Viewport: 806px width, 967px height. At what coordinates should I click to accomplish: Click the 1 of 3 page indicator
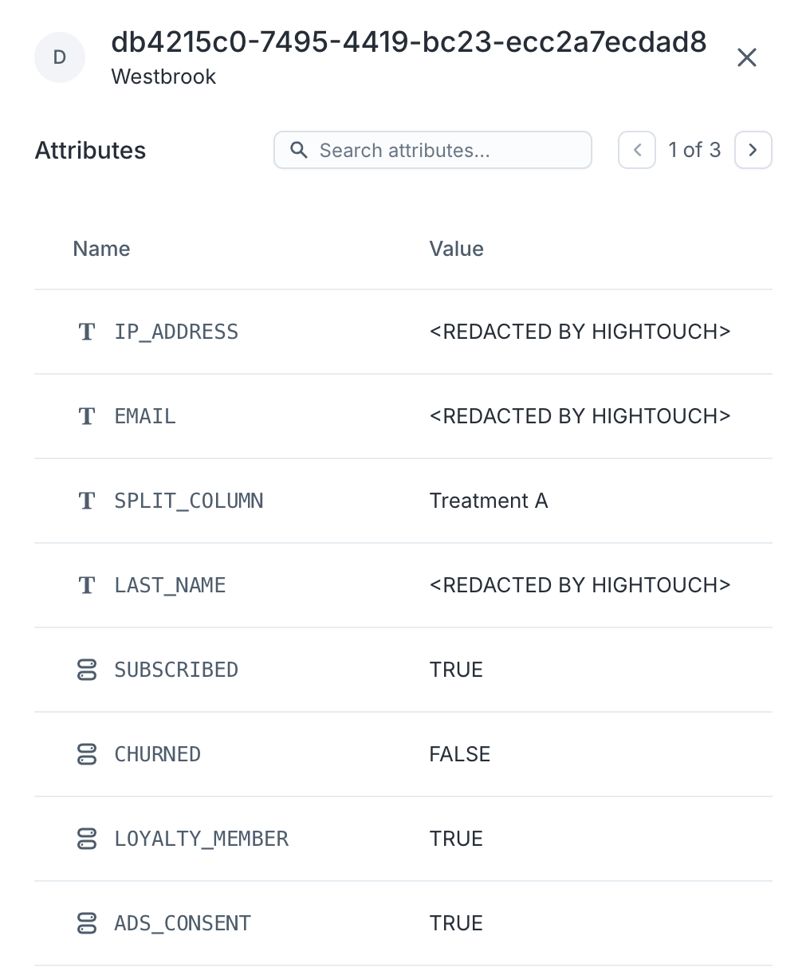694,150
